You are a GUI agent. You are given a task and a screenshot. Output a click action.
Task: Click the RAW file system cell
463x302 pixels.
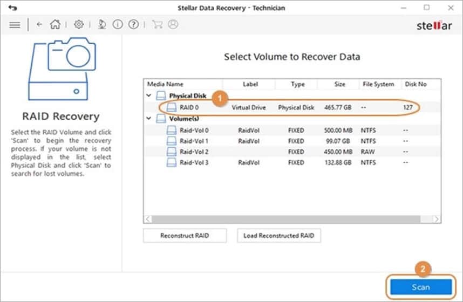367,152
